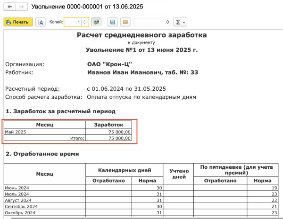The width and height of the screenshot is (283, 219).
Task: Select the Заработок column header cell
Action: coord(108,125)
